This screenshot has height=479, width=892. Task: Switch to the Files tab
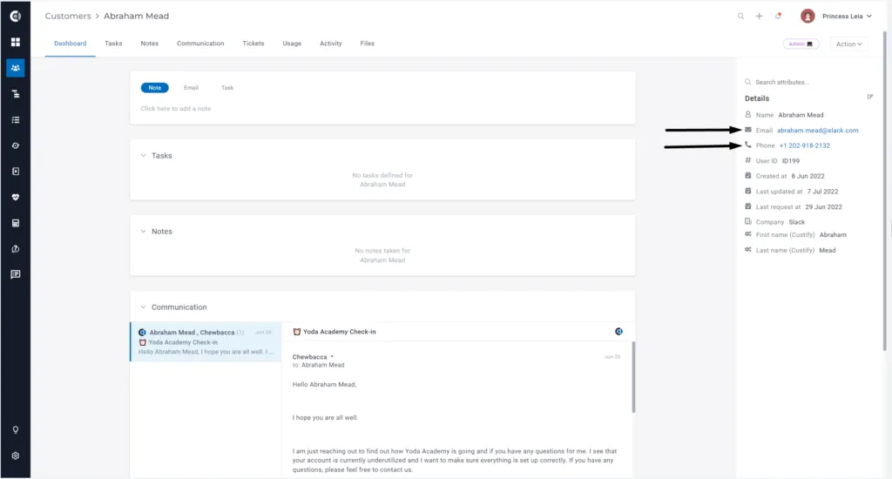(x=367, y=44)
